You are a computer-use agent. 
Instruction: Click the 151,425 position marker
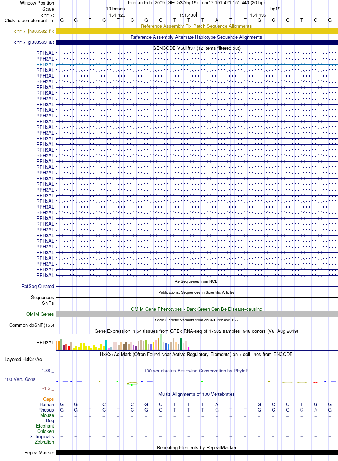click(x=117, y=15)
